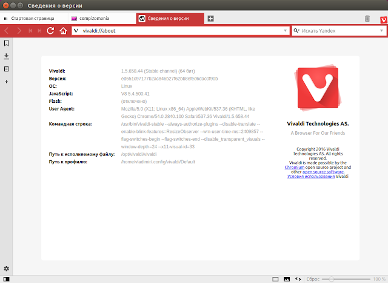This screenshot has width=388, height=283.
Task: Go forward using the forward arrow
Action: point(19,31)
